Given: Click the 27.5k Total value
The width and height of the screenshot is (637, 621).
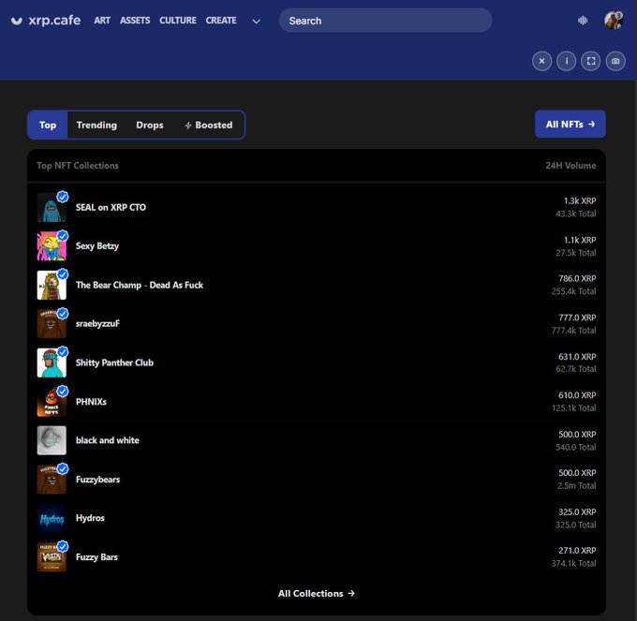Looking at the screenshot, I should 576,253.
